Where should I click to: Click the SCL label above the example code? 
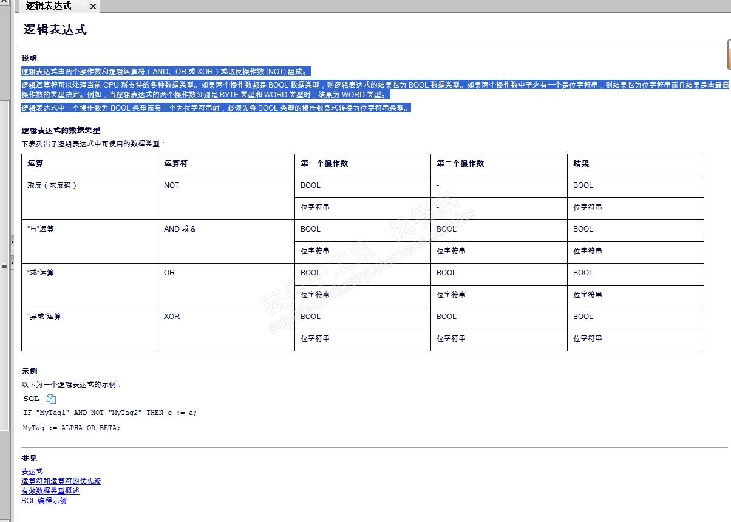(x=32, y=399)
